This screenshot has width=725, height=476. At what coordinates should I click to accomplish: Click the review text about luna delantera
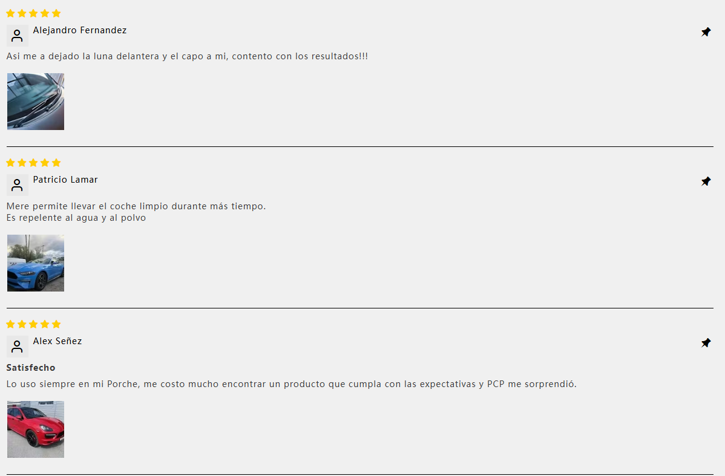coord(187,56)
